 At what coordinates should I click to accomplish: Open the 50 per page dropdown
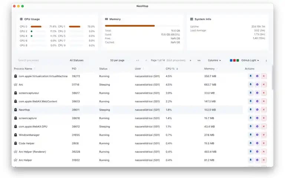(117, 60)
